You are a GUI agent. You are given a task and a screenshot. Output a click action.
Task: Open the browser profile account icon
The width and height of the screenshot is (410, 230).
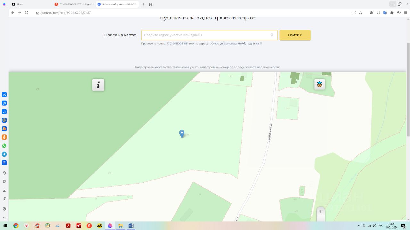[x=399, y=13]
